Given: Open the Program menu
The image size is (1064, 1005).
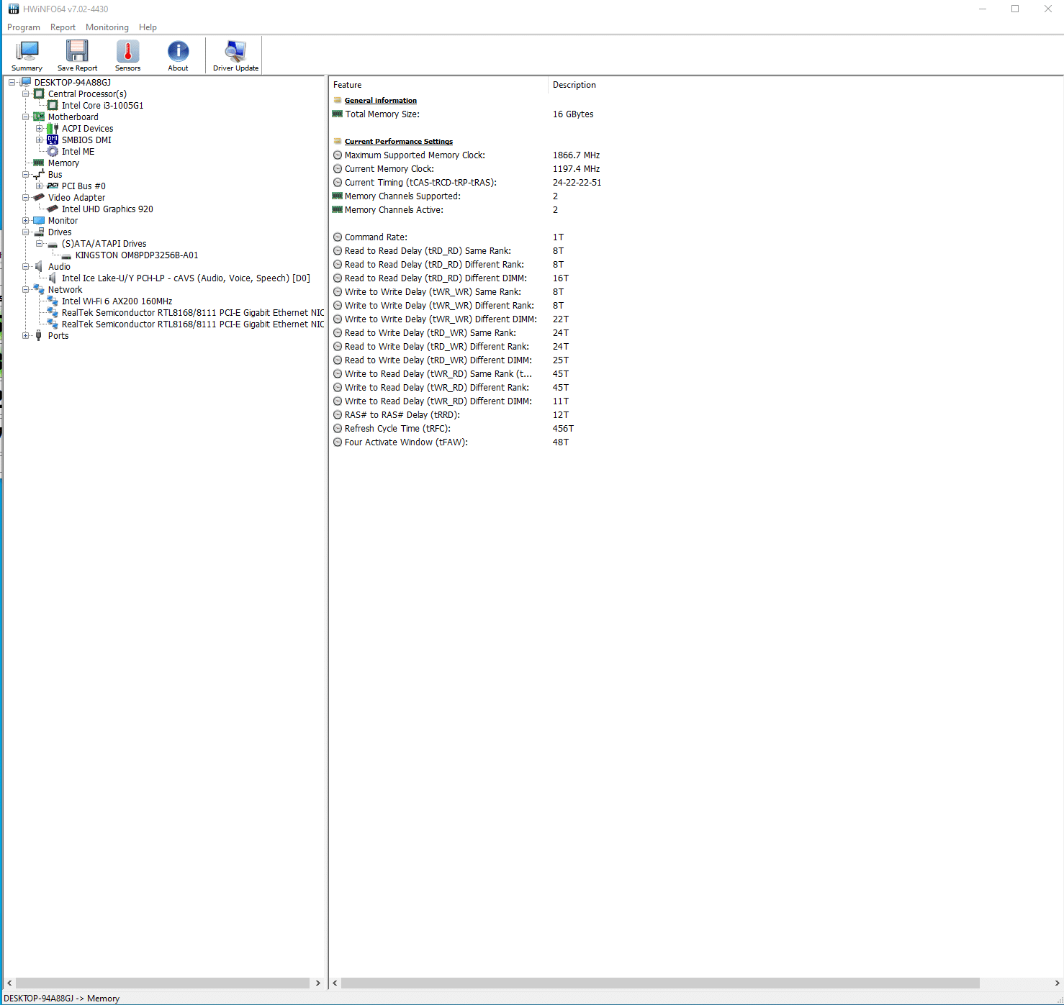Looking at the screenshot, I should 24,27.
